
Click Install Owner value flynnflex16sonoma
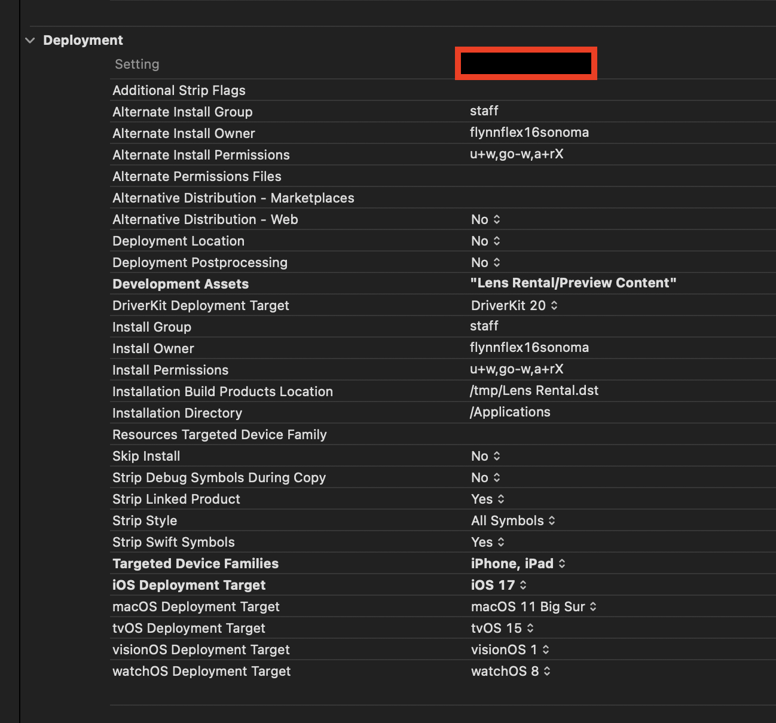pos(529,348)
